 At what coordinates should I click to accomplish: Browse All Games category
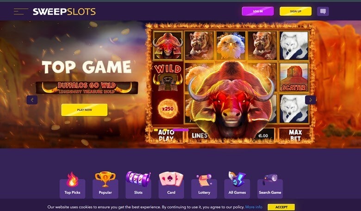pyautogui.click(x=237, y=185)
